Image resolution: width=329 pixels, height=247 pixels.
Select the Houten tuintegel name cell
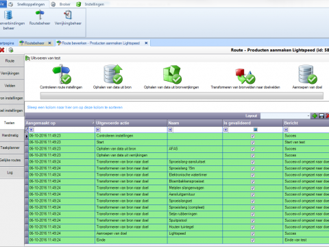point(195,227)
